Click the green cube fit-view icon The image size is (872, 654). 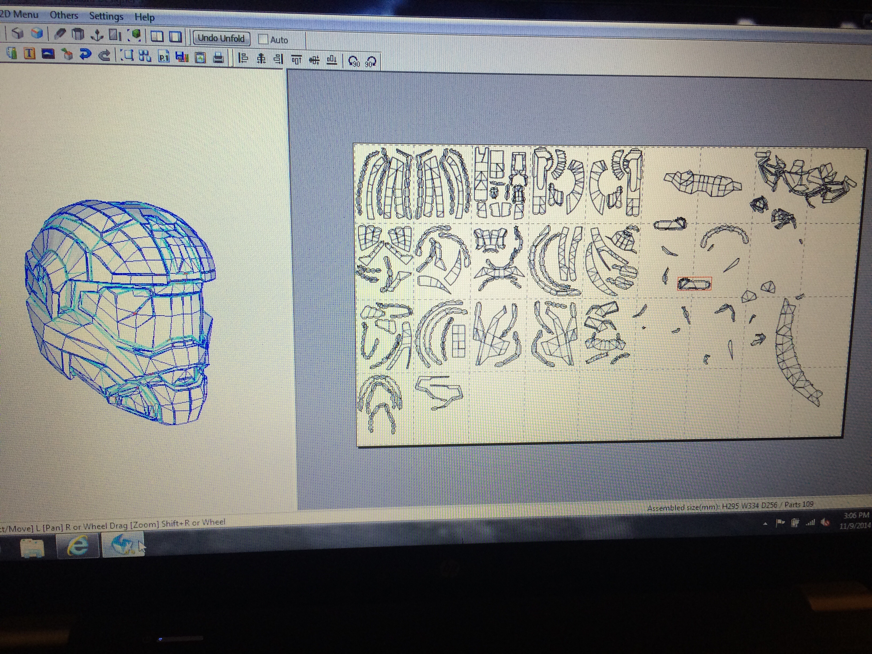[135, 36]
